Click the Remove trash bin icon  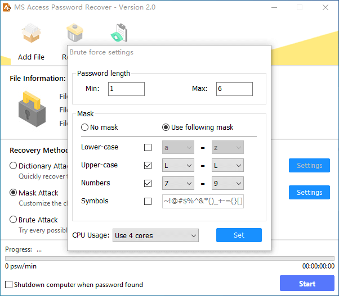click(75, 33)
